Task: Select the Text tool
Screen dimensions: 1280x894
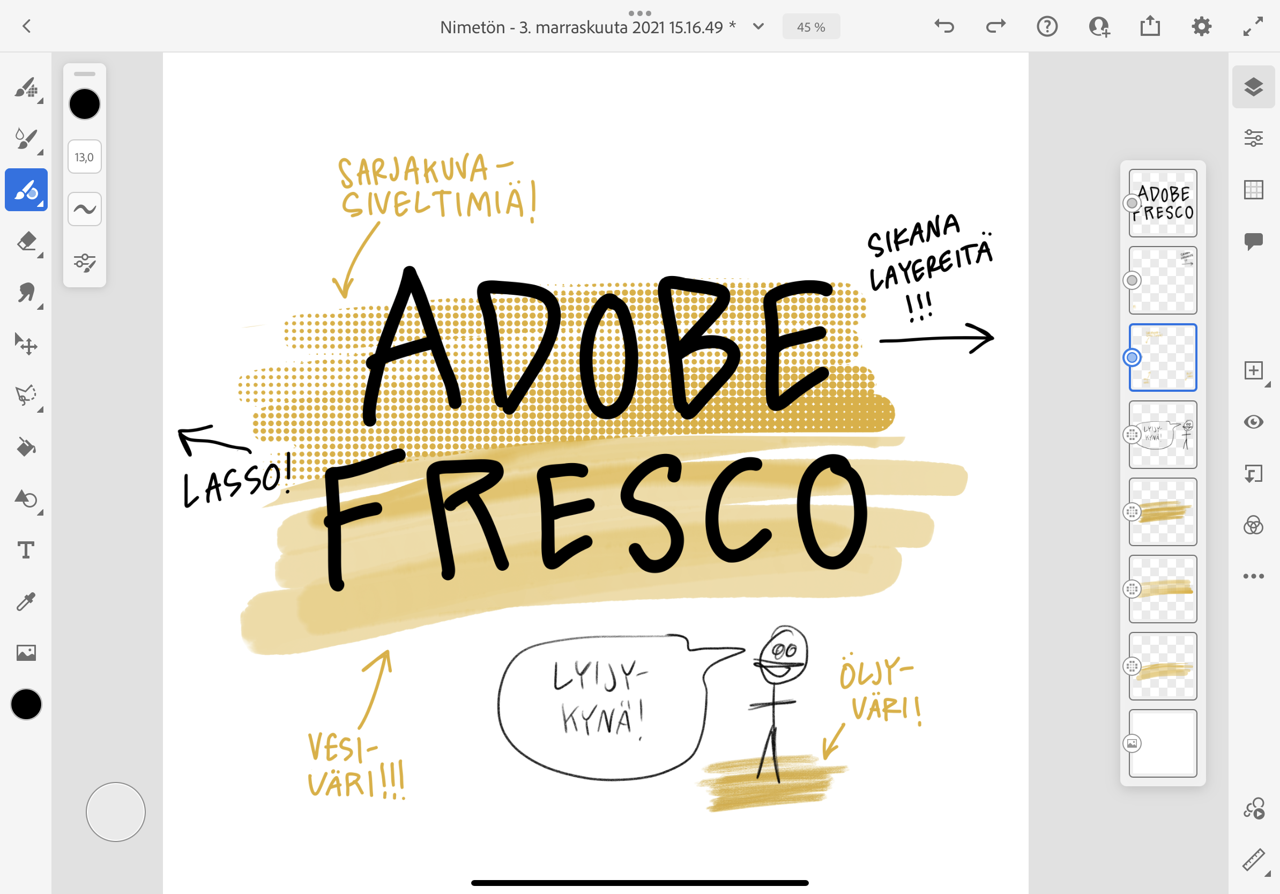Action: tap(26, 550)
